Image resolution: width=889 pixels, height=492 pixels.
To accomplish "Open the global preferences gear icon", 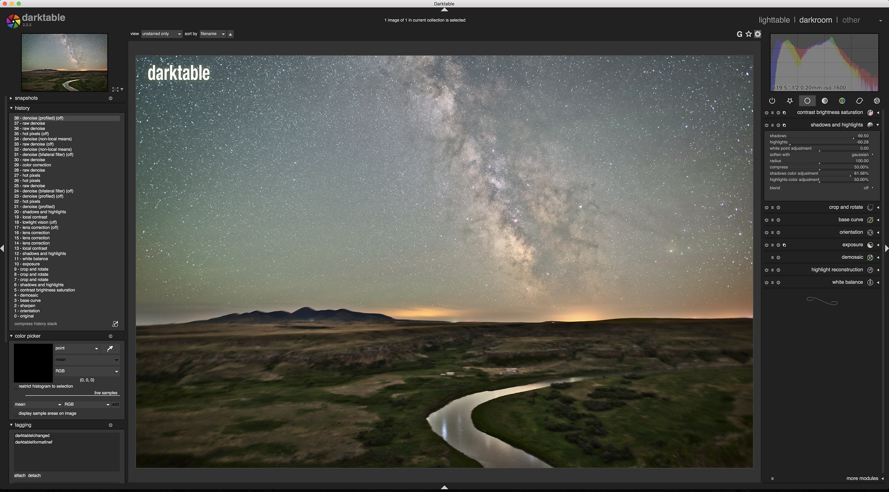I will pos(758,34).
